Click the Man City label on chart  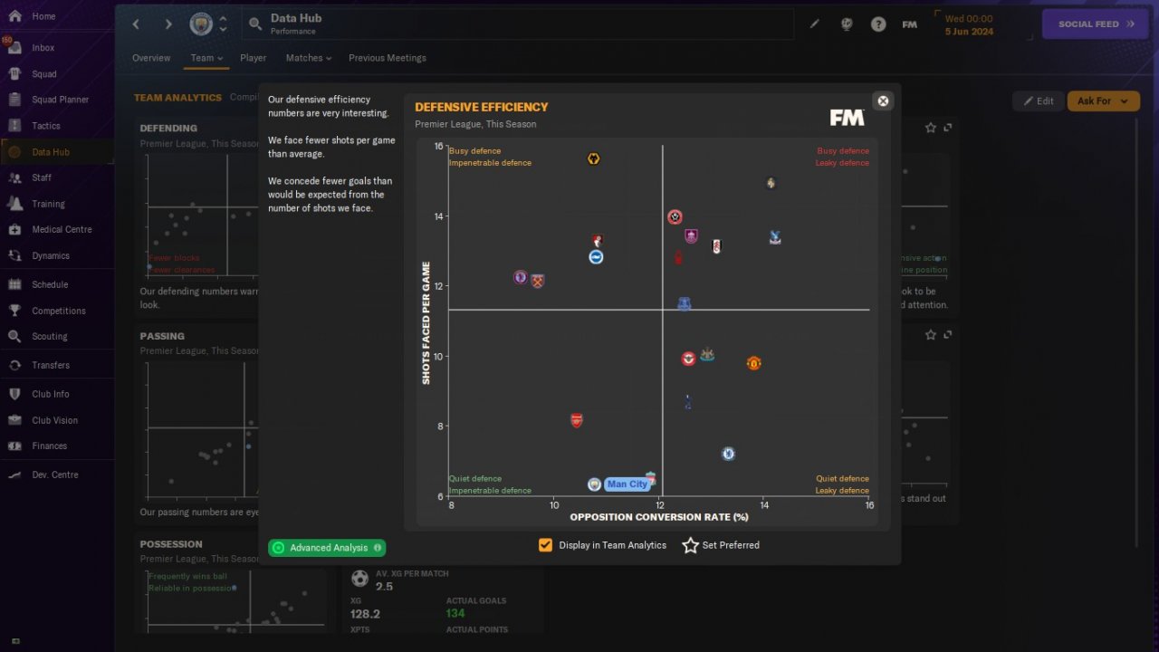[627, 484]
